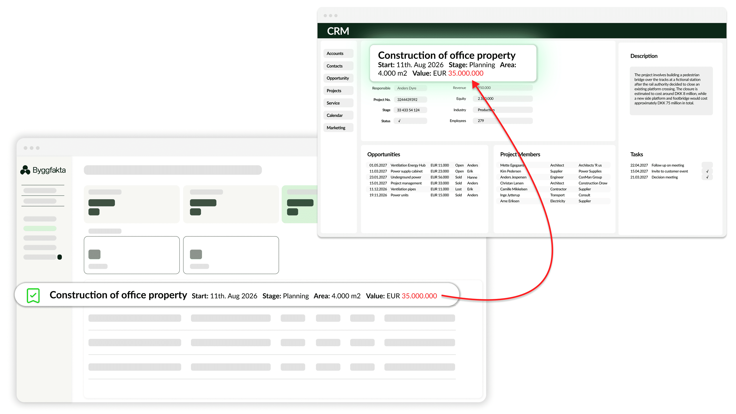Screen dimensions: 736x414
Task: Click the highlighted green sidebar item
Action: pyautogui.click(x=40, y=228)
